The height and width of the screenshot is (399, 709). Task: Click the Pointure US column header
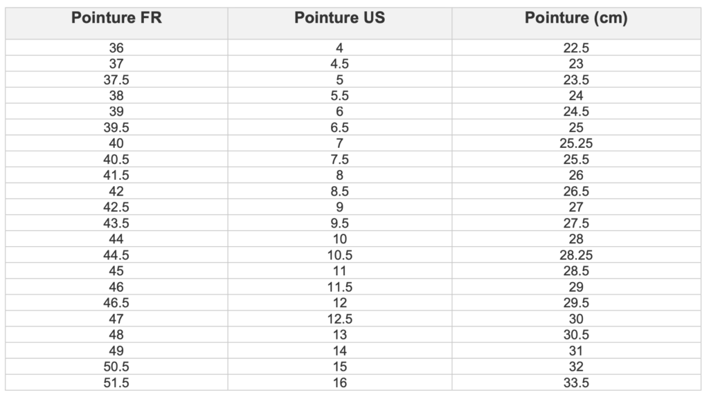(x=339, y=19)
